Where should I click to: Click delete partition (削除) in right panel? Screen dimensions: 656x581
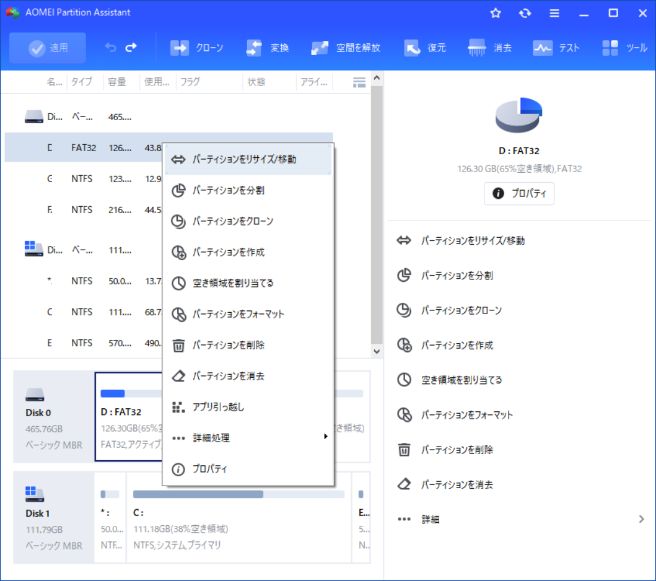tap(445, 450)
